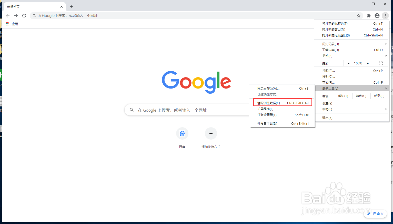The height and width of the screenshot is (224, 393).
Task: Choose 退出(X) to quit Chrome
Action: (351, 118)
